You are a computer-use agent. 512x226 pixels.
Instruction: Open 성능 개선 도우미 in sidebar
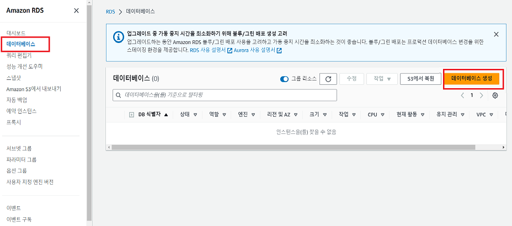24,67
